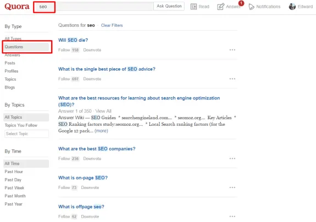Image resolution: width=316 pixels, height=222 pixels.
Task: Select Topics You Follow filter
Action: (21, 125)
